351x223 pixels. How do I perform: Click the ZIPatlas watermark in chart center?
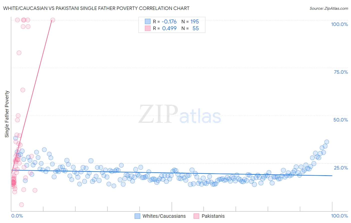coord(180,114)
